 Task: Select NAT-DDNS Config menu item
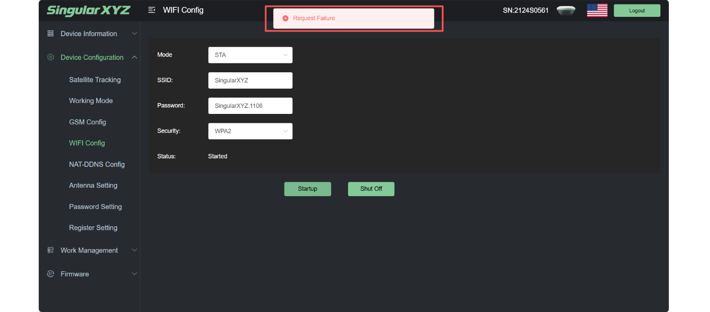tap(97, 164)
